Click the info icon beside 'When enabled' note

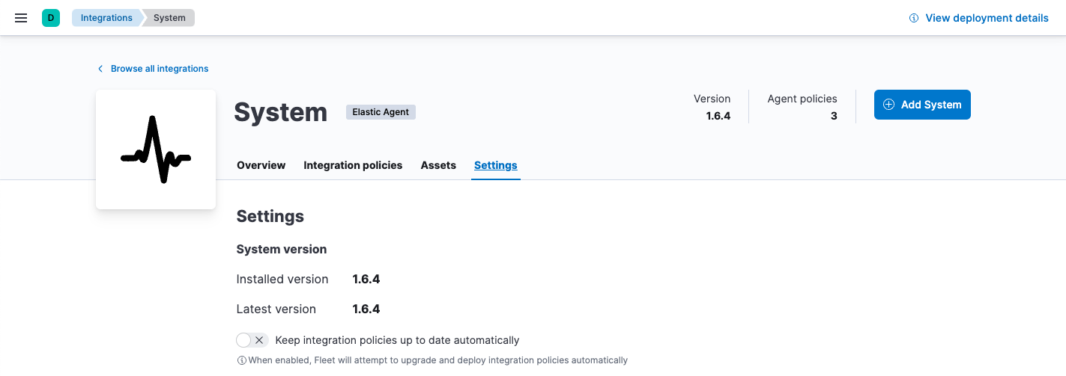(241, 360)
